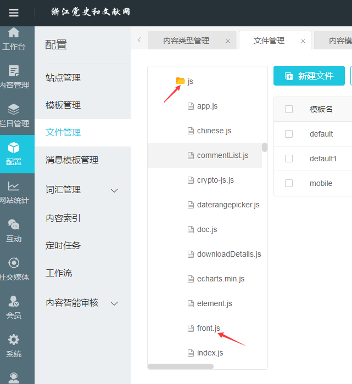Select mobile template name cell
The height and width of the screenshot is (384, 352).
click(321, 183)
